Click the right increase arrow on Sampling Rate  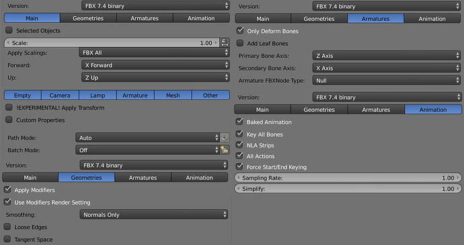pos(458,178)
